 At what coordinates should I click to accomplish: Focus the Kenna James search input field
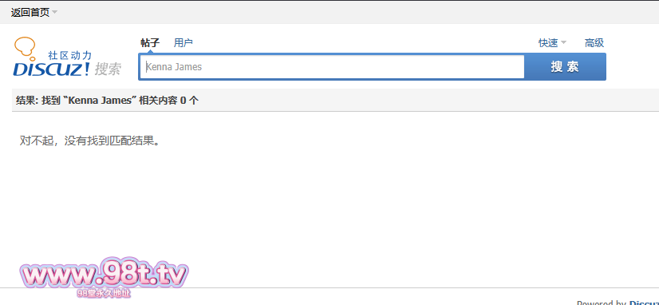coord(332,66)
